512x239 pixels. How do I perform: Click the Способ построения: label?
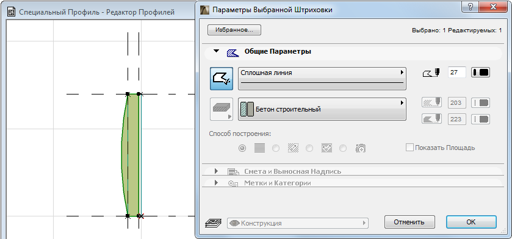coord(240,134)
